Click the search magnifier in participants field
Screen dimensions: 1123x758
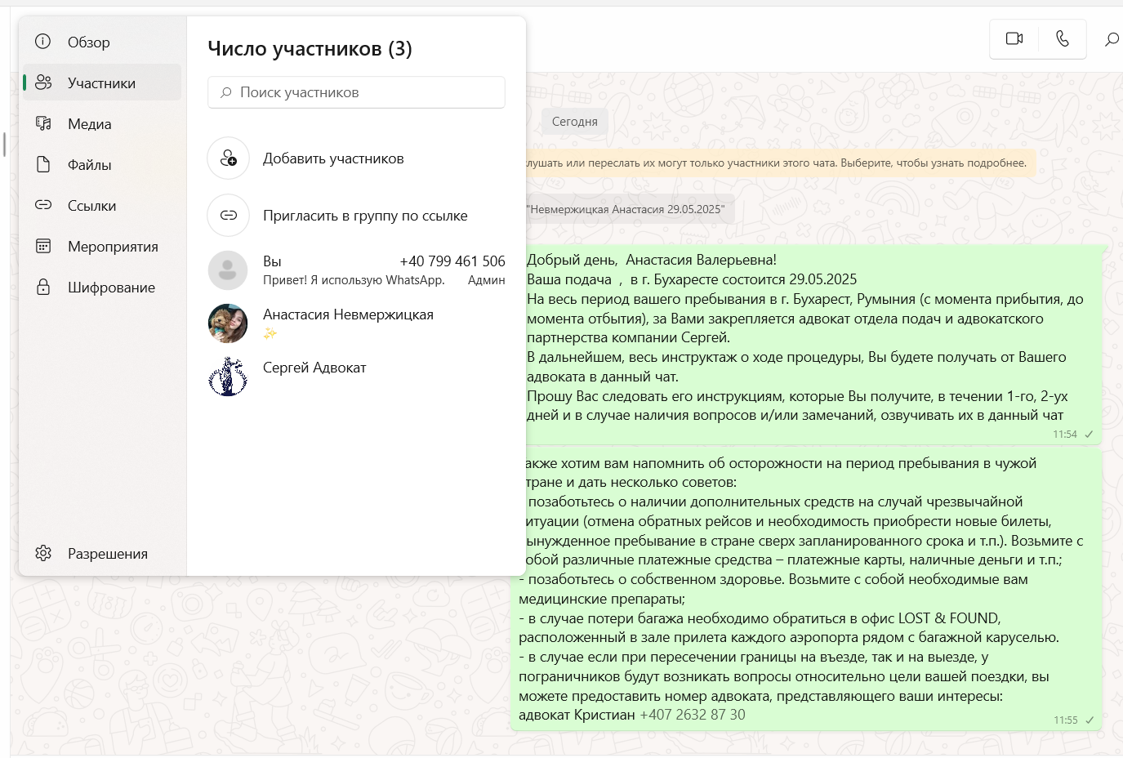pos(226,92)
